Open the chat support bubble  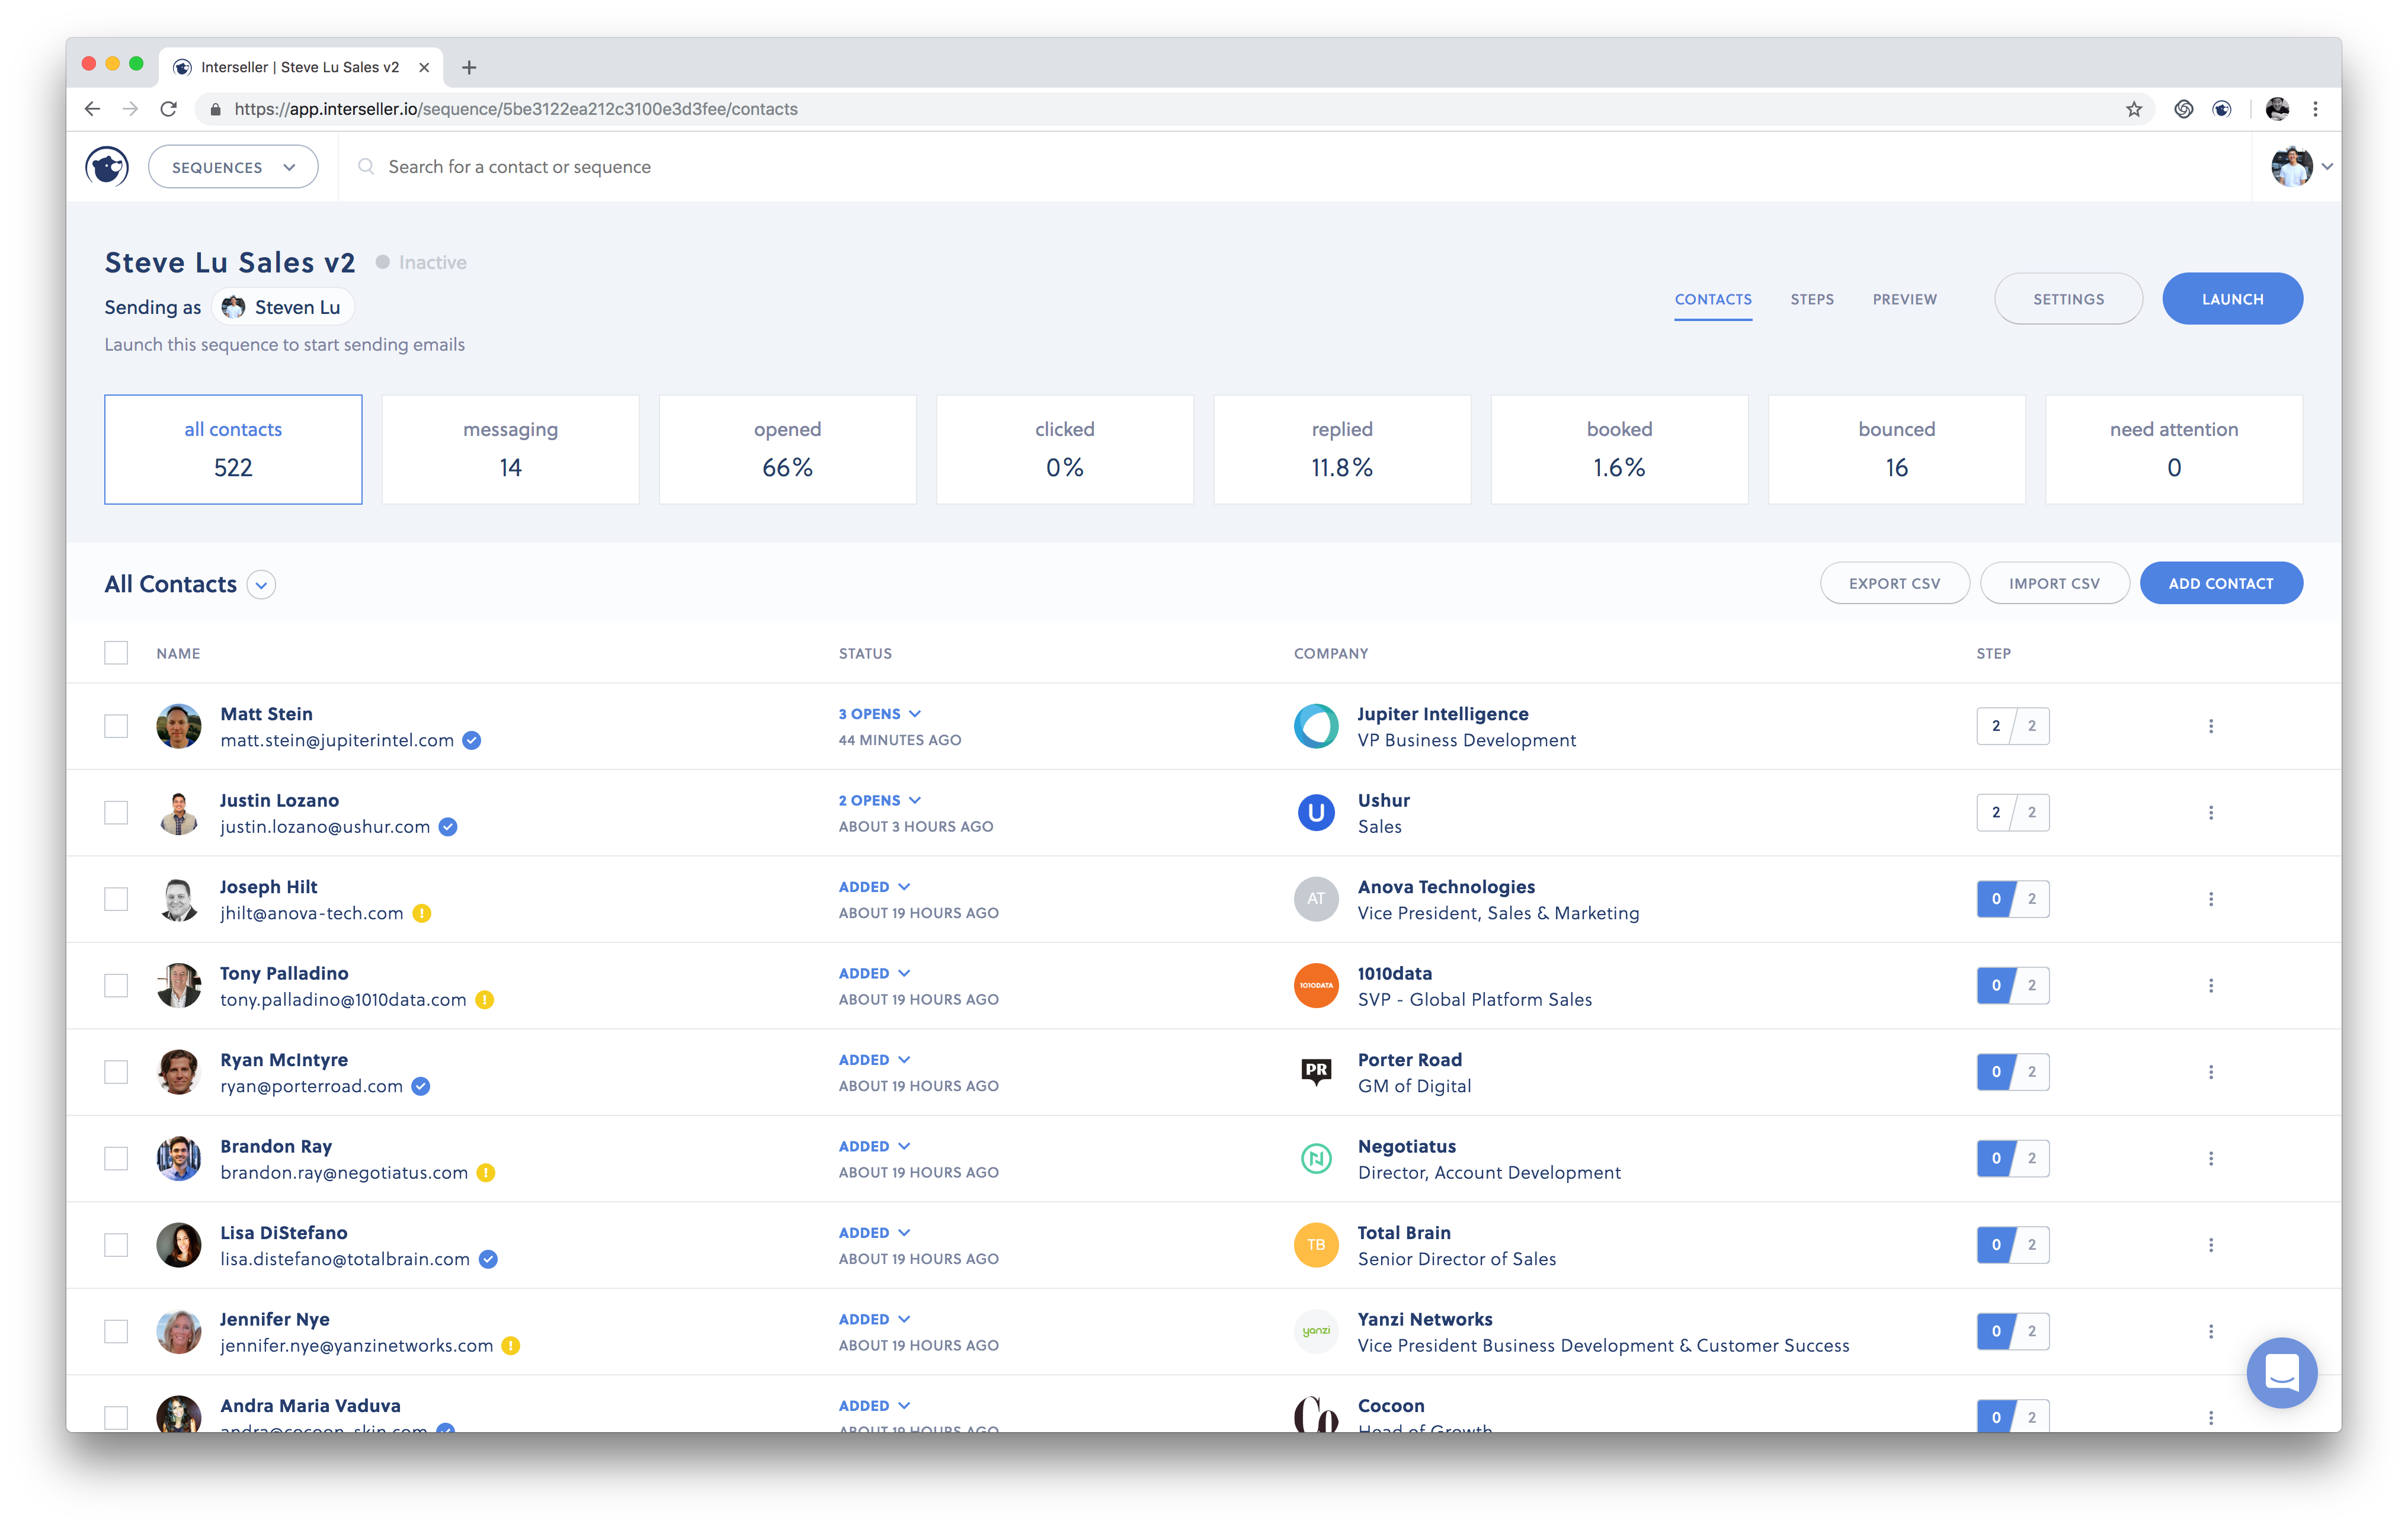point(2281,1372)
